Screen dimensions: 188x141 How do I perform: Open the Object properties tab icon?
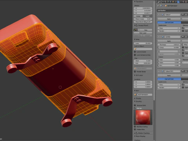(x=173, y=2)
